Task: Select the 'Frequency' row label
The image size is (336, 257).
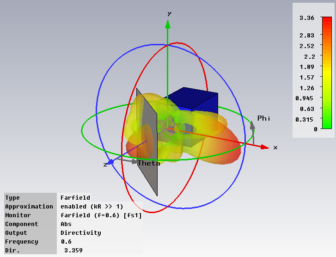Action: click(22, 242)
